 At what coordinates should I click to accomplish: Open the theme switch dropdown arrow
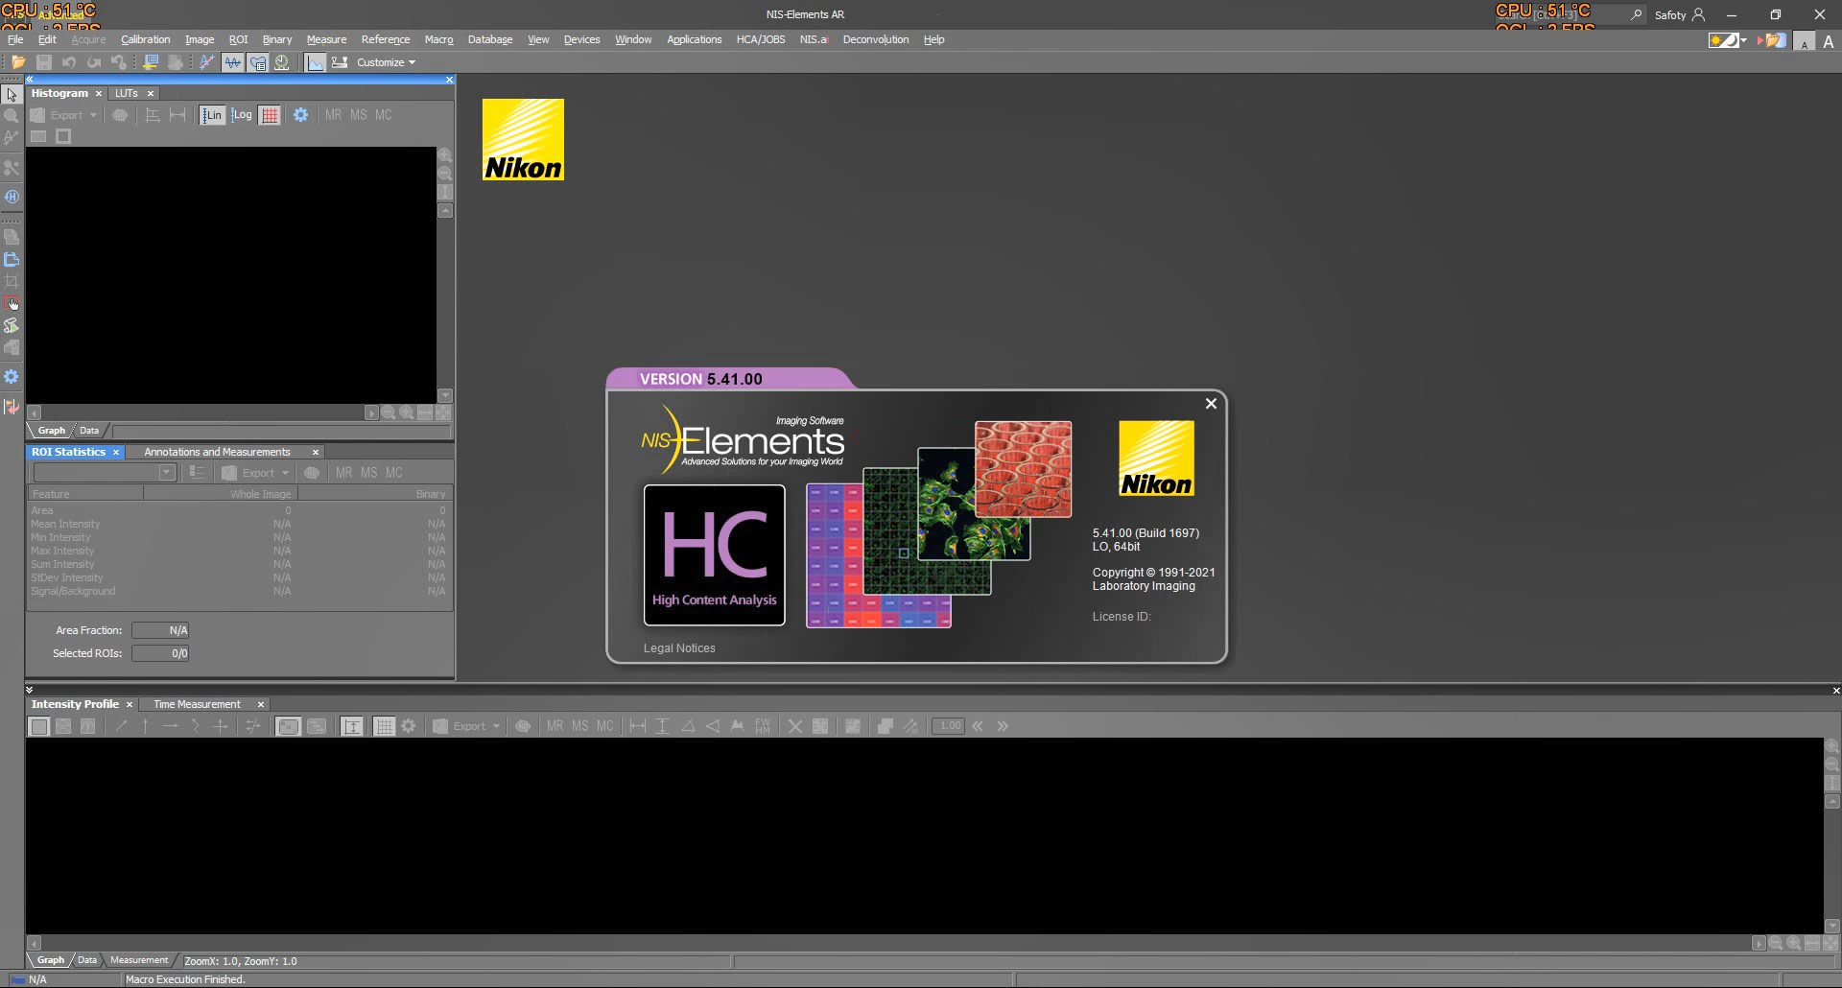[1743, 40]
